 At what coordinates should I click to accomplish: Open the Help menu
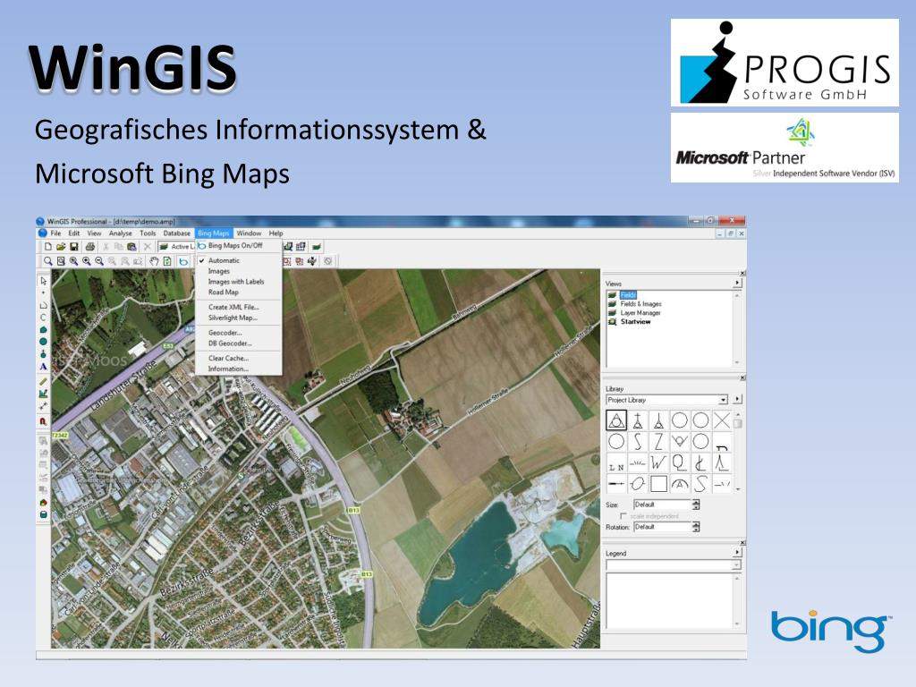pos(276,233)
